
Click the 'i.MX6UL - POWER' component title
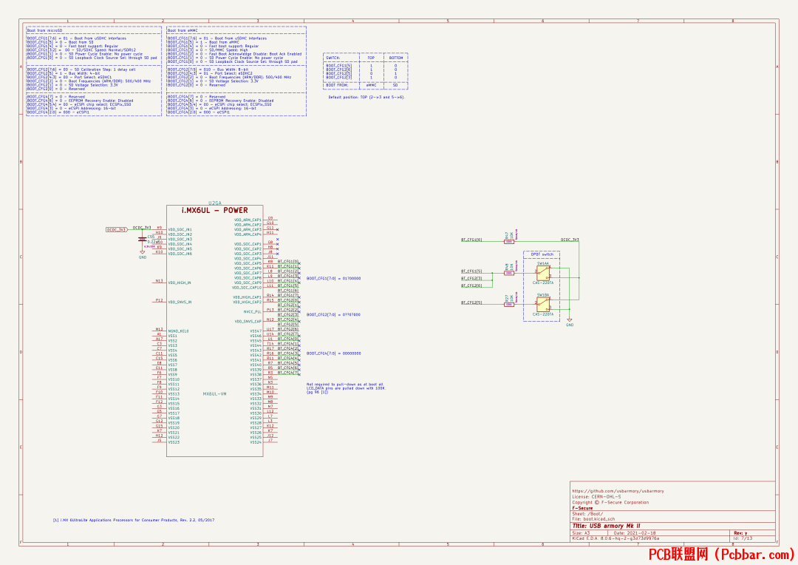point(215,210)
